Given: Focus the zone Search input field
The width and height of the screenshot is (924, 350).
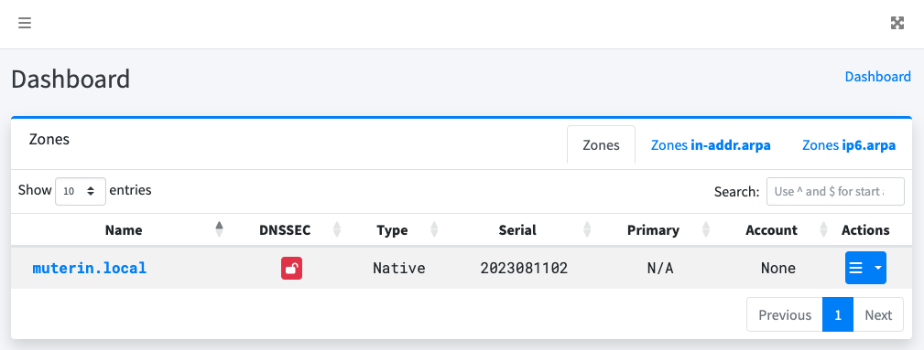Looking at the screenshot, I should click(835, 191).
